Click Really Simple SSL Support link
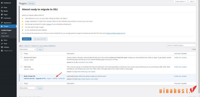The width and height of the screenshot is (200, 97). click(x=49, y=79)
